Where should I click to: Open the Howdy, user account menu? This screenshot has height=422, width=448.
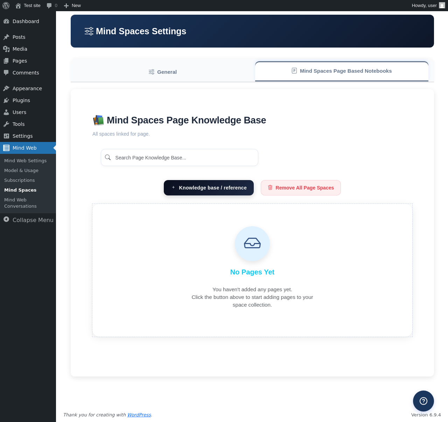(428, 6)
